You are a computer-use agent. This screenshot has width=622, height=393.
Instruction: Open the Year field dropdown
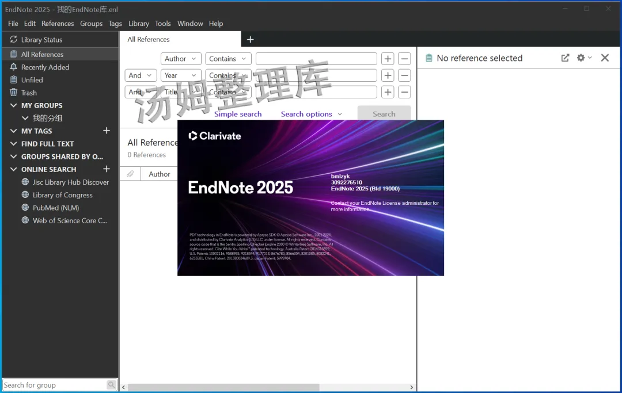(x=181, y=75)
